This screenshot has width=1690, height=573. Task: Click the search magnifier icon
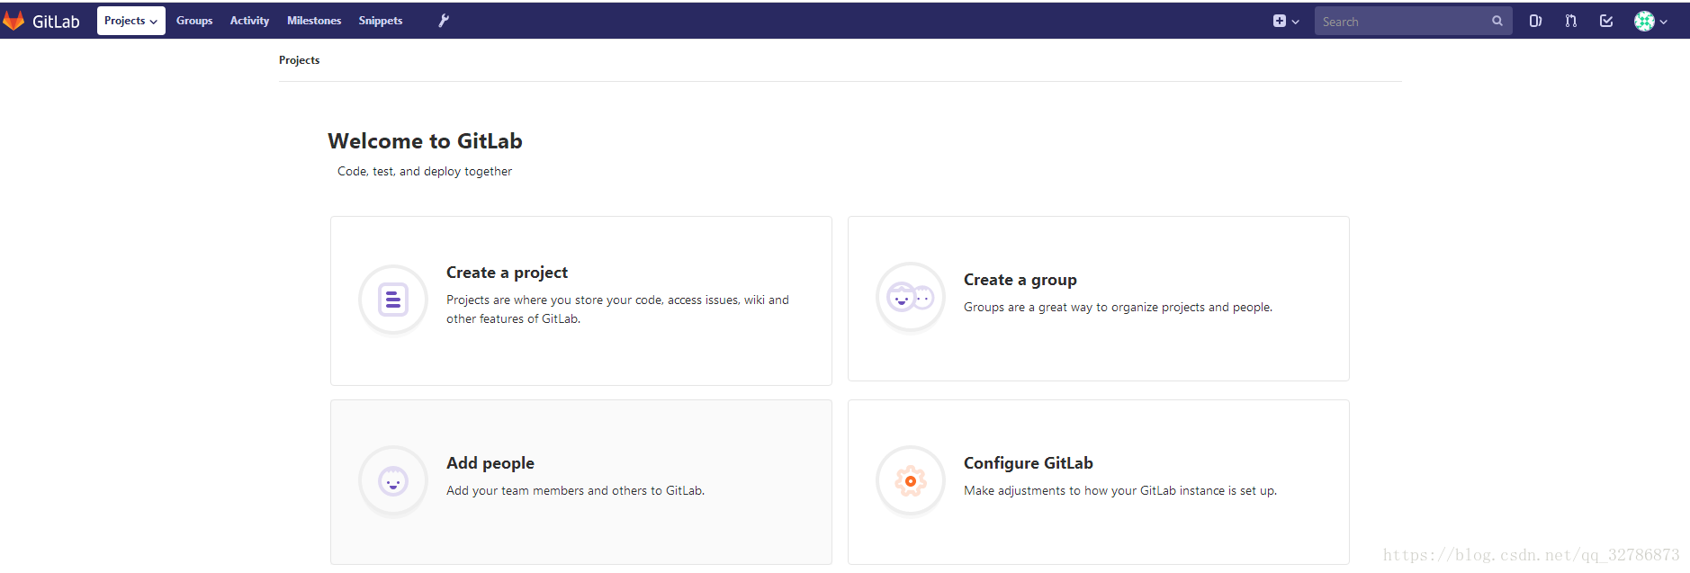pyautogui.click(x=1497, y=21)
